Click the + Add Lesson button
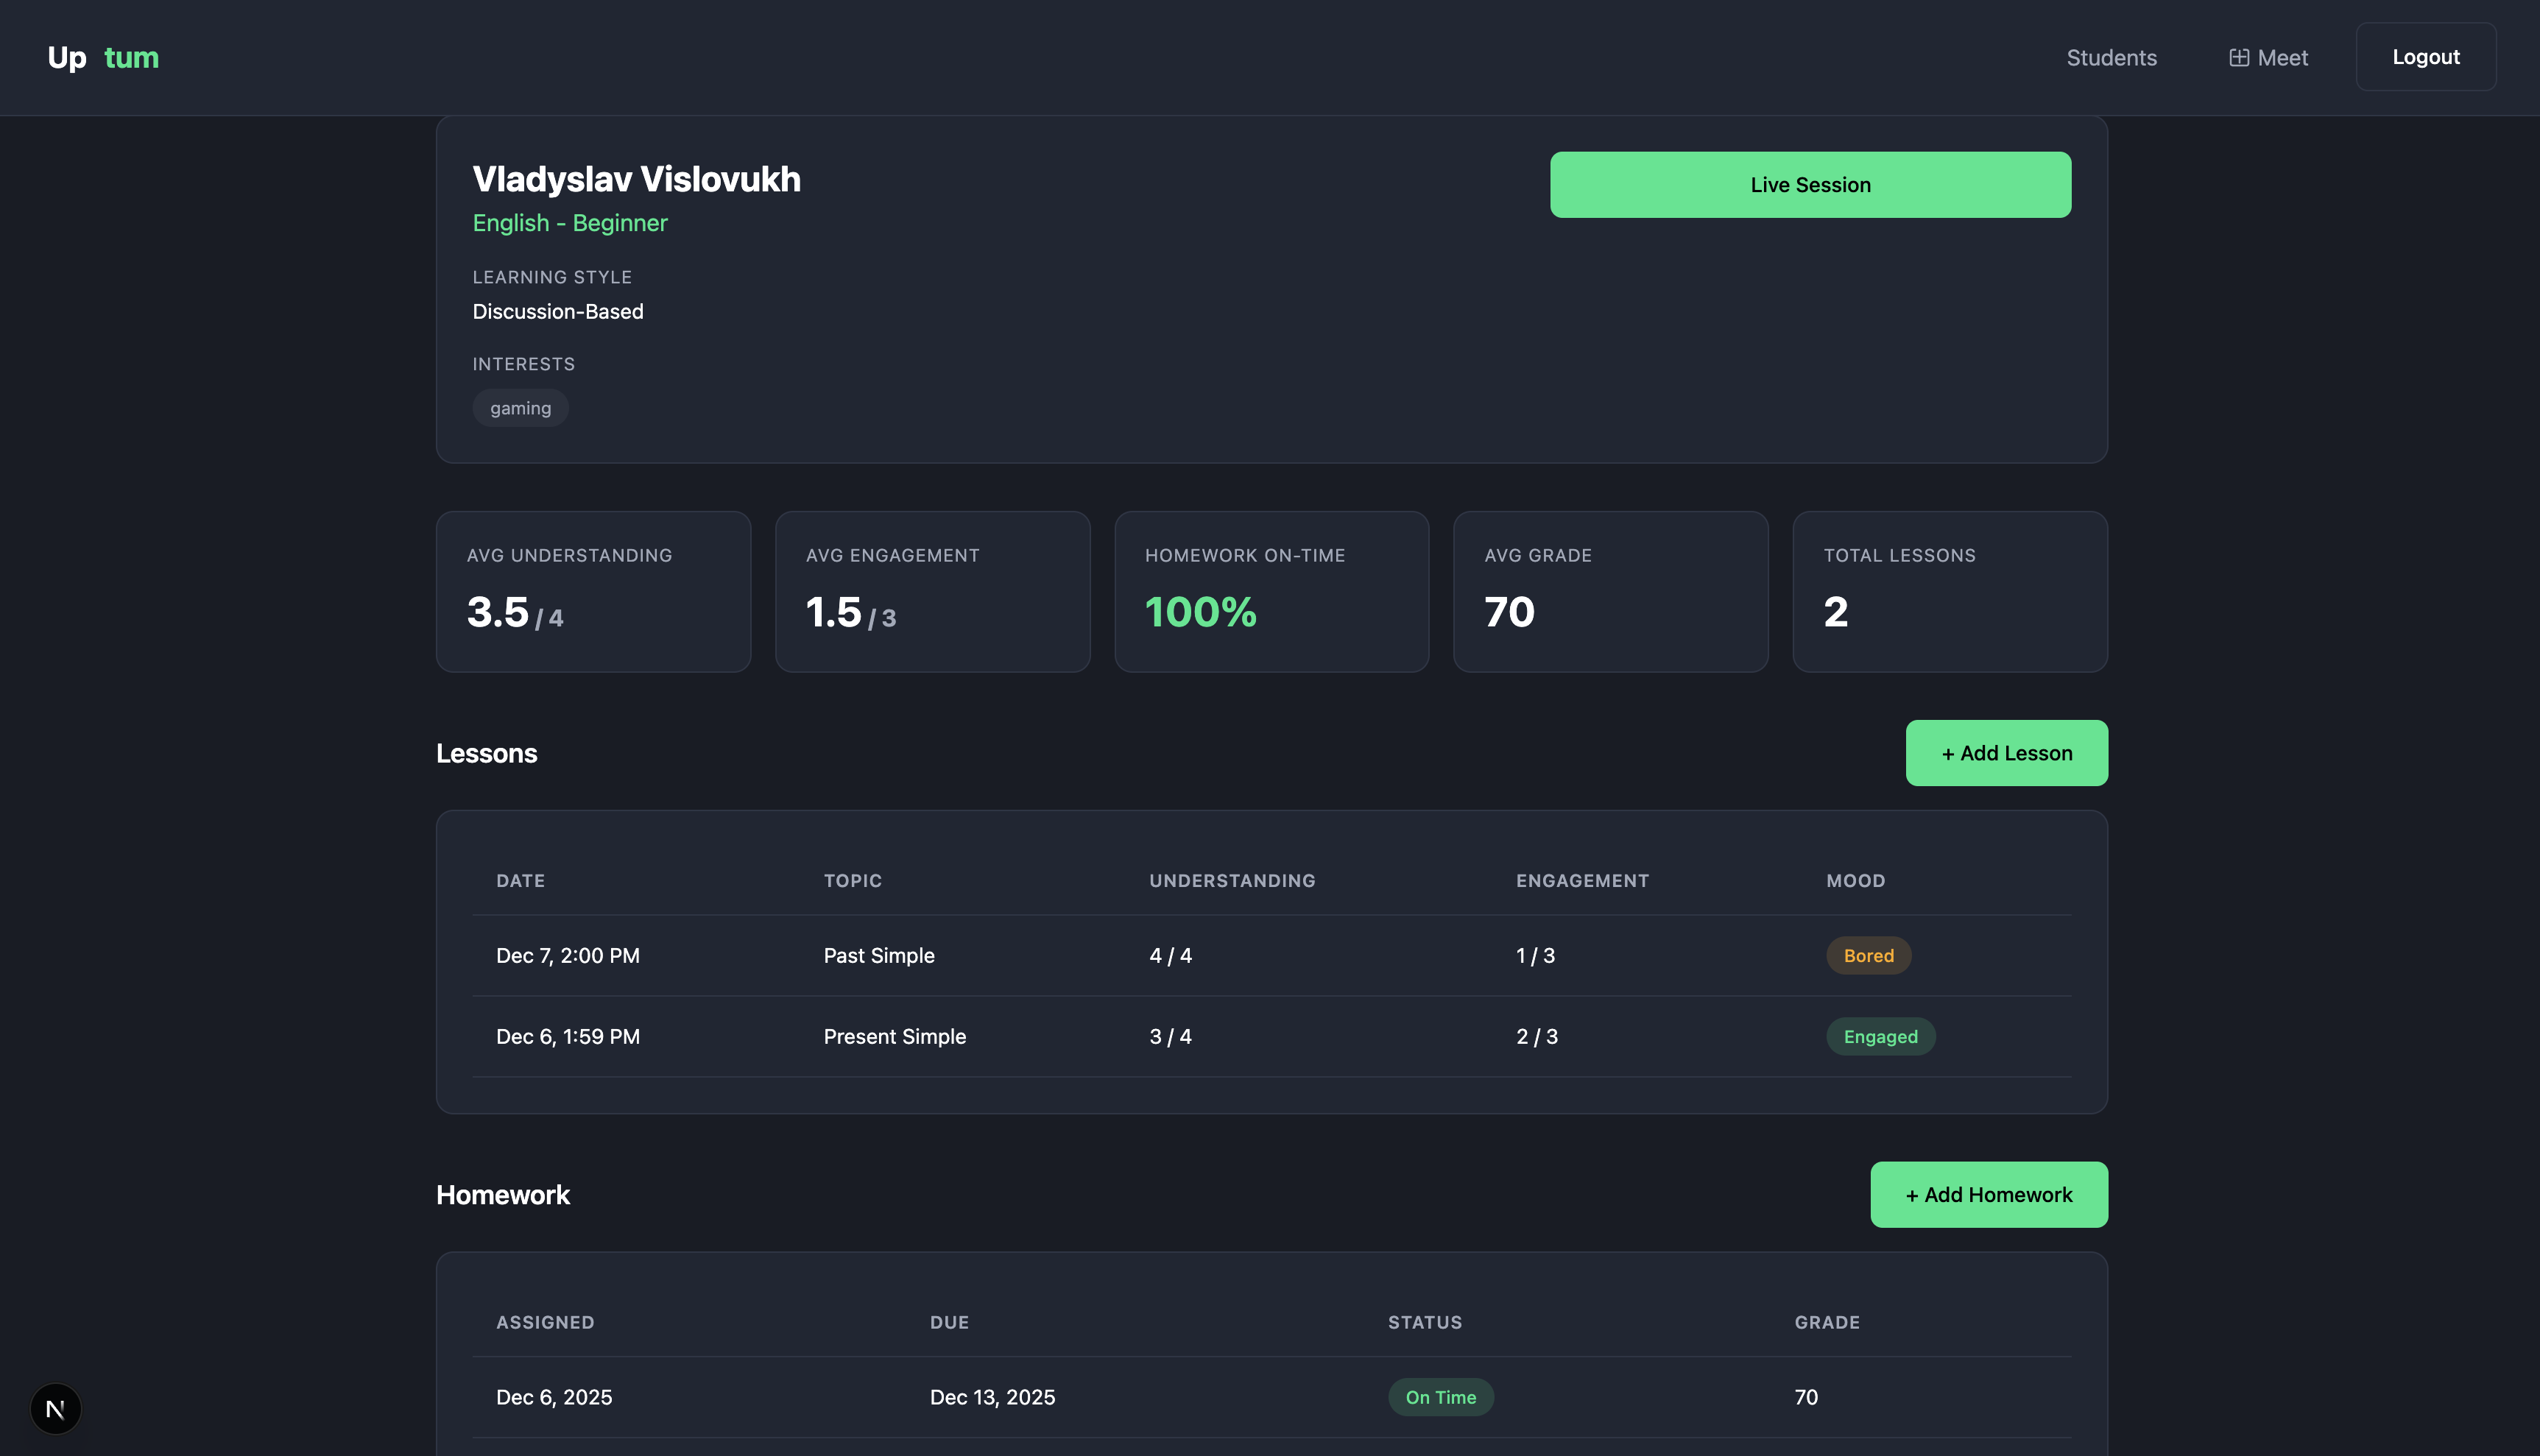 tap(2006, 753)
